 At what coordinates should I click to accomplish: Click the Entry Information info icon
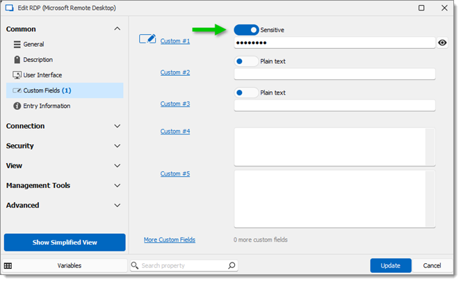click(17, 106)
